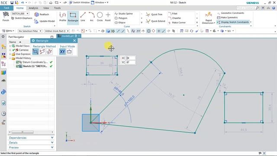Open the Window dropdown in title bar
The height and width of the screenshot is (156, 277).
(98, 3)
